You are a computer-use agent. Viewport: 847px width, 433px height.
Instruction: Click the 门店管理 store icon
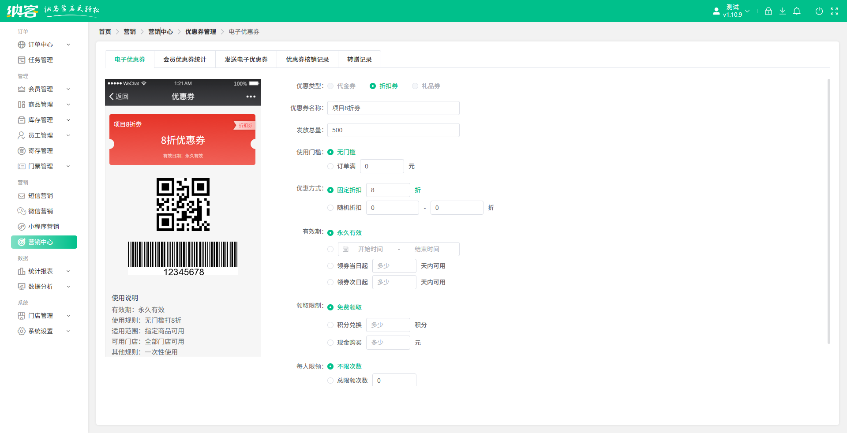pyautogui.click(x=22, y=316)
